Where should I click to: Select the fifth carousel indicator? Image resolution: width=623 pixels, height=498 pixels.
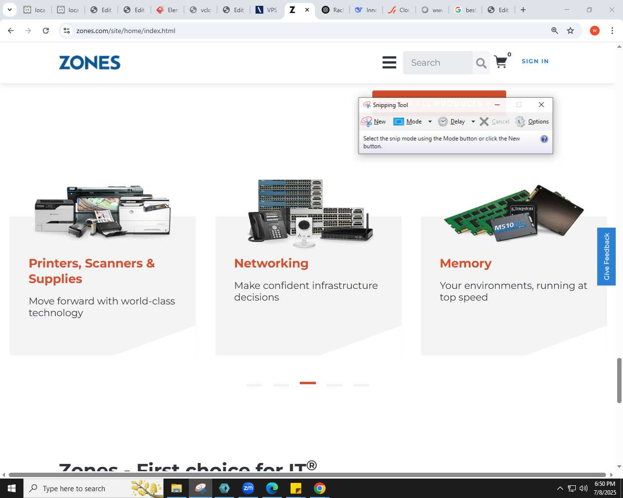361,385
